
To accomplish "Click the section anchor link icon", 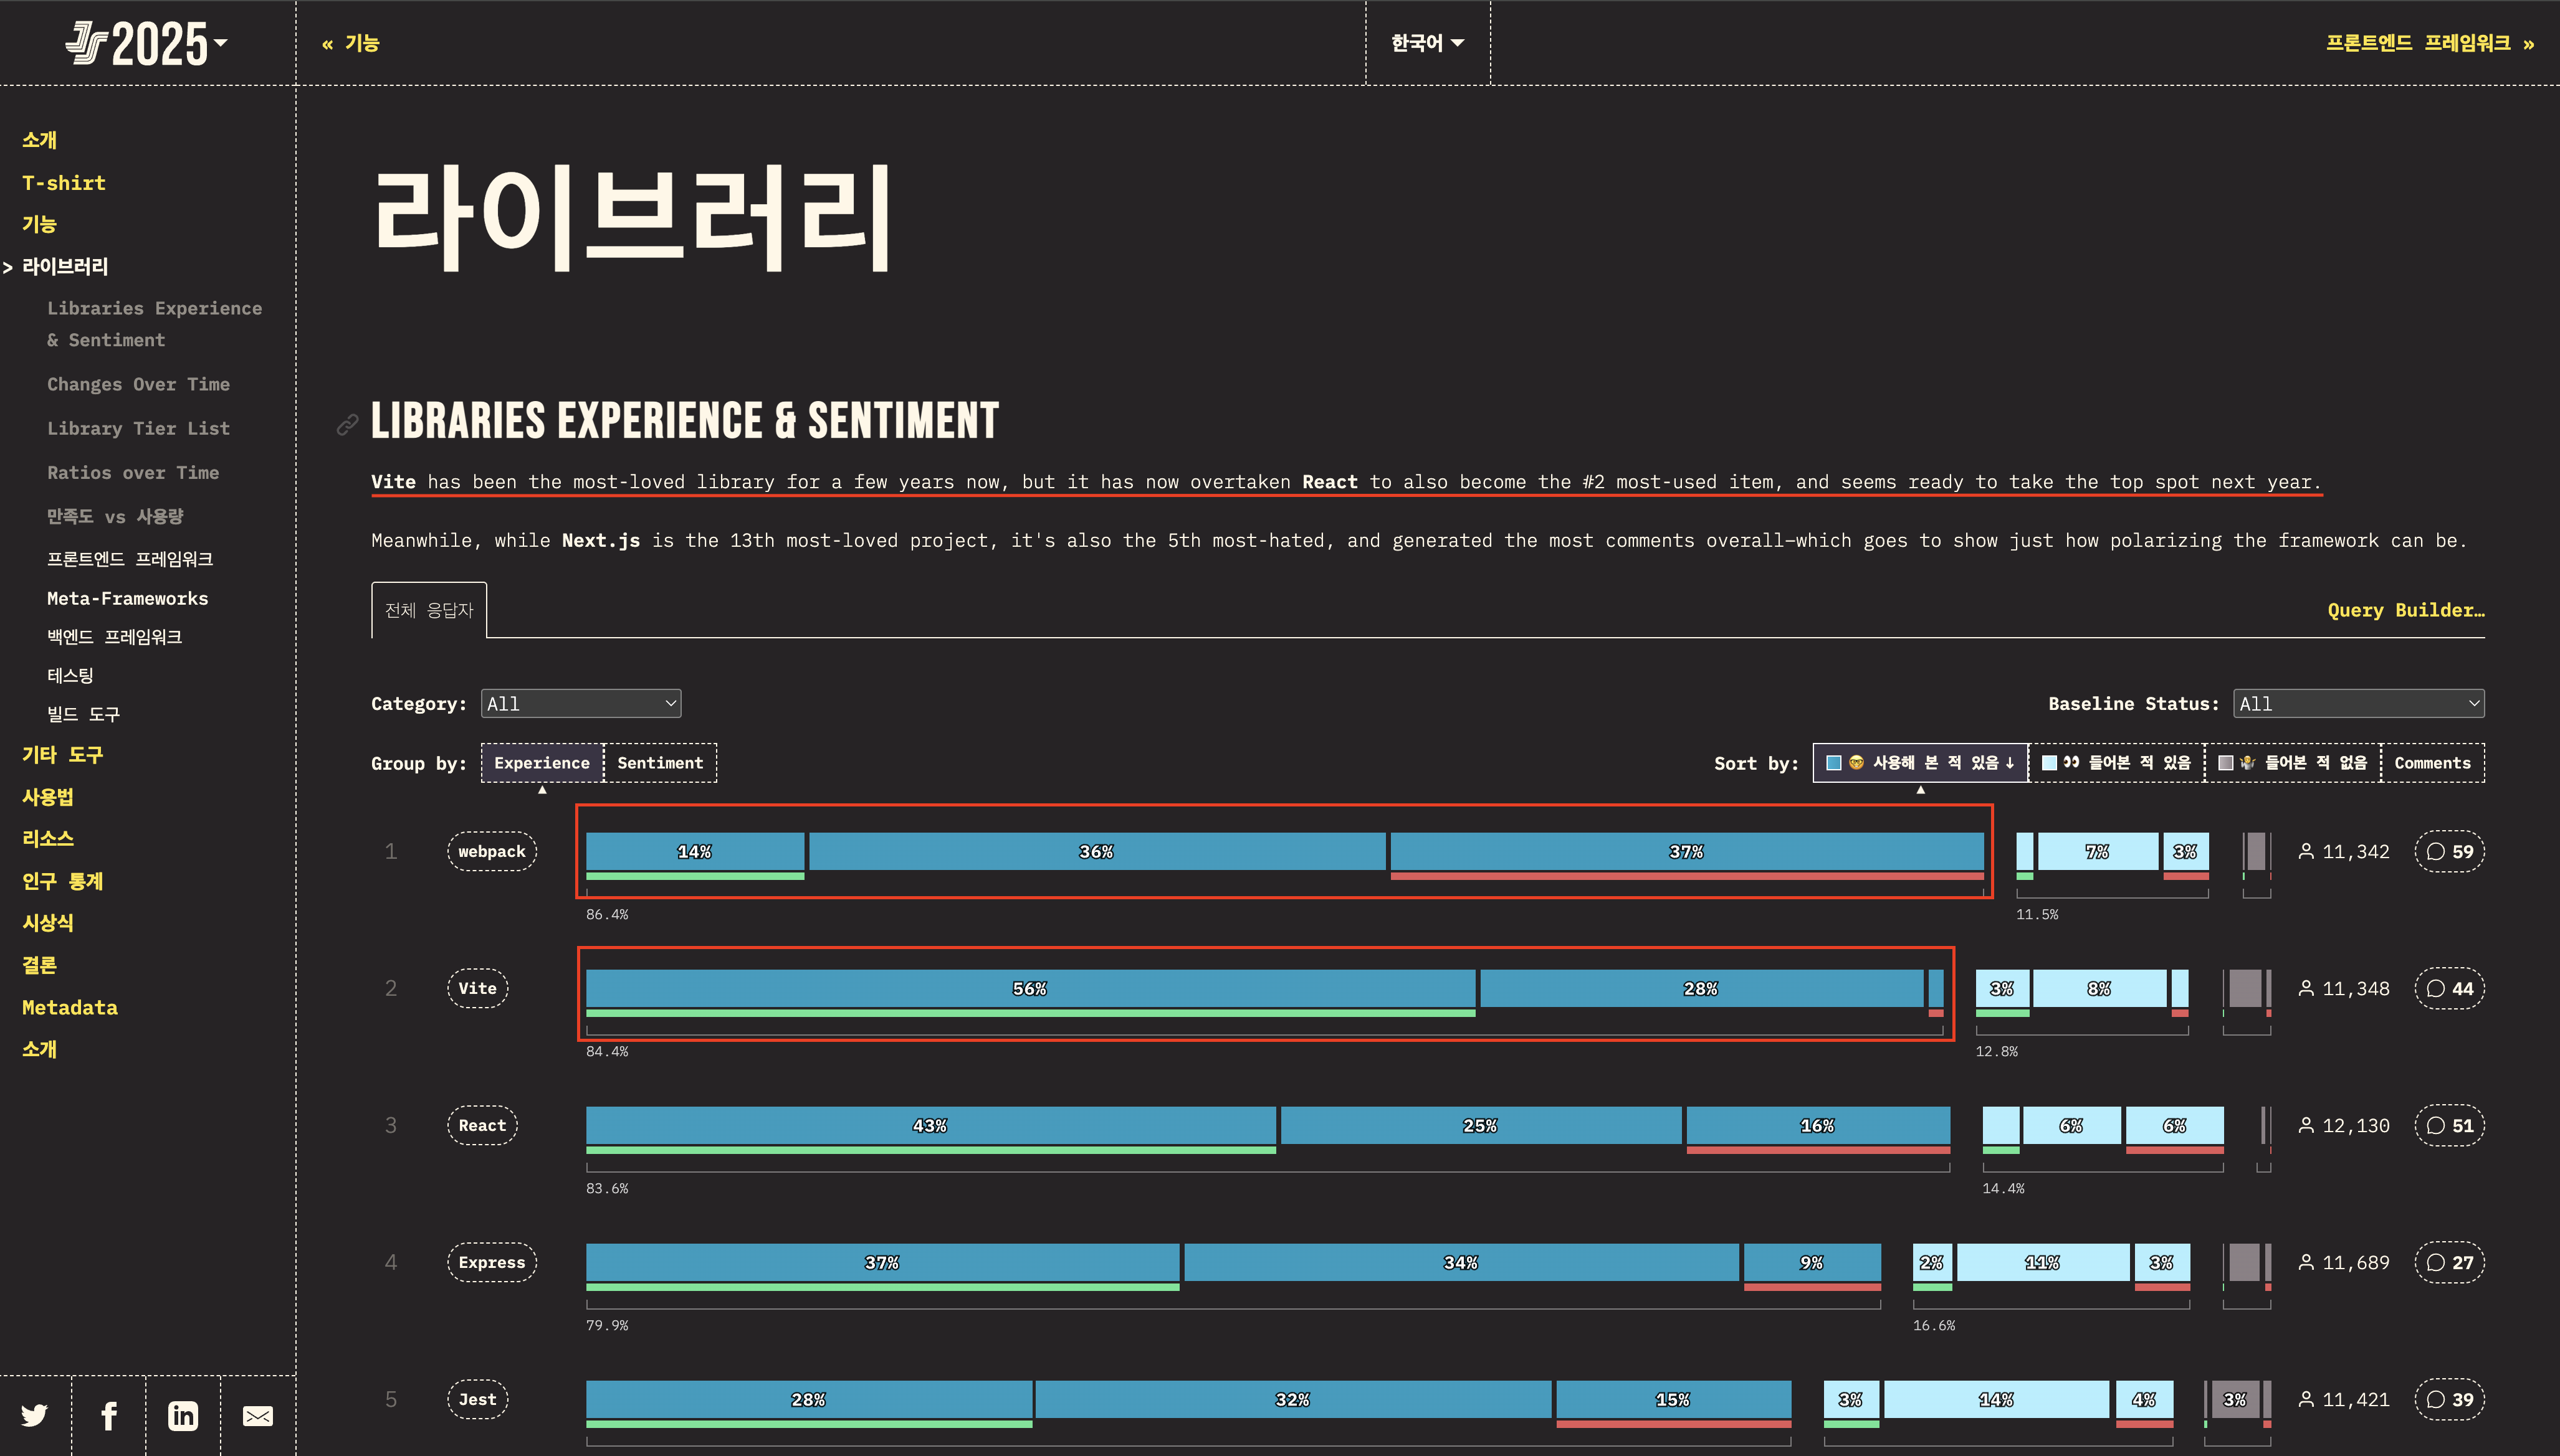I will pyautogui.click(x=347, y=424).
